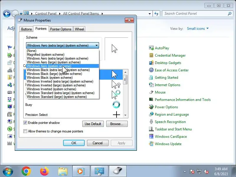Open Internet Options icon

pyautogui.click(x=151, y=85)
